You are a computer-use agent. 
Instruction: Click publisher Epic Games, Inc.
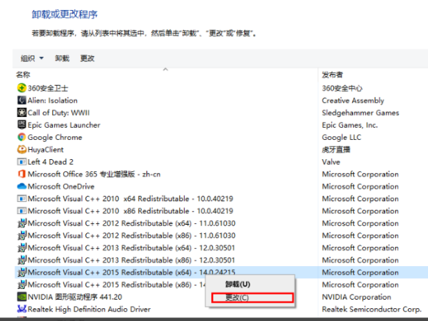[x=350, y=125]
